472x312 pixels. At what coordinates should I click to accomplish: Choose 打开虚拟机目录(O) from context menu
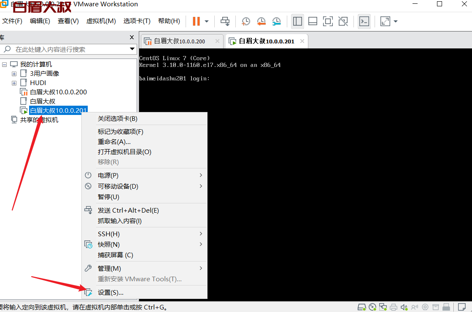(x=145, y=152)
